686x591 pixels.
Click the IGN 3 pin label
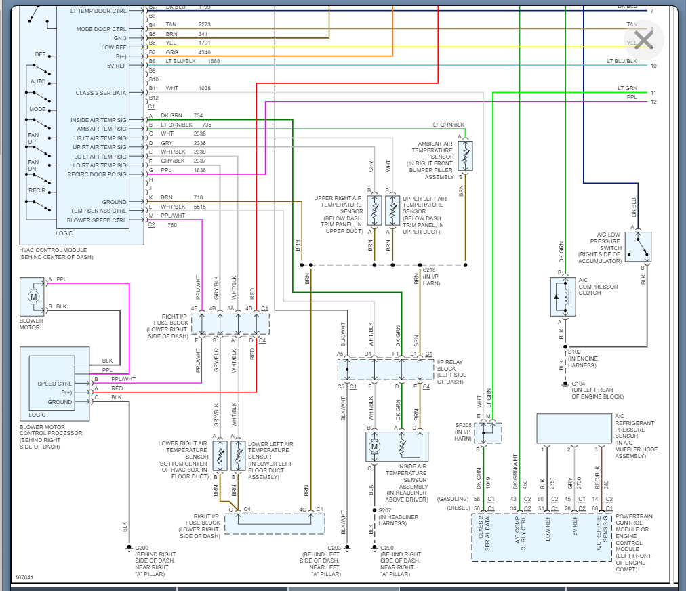[x=119, y=38]
